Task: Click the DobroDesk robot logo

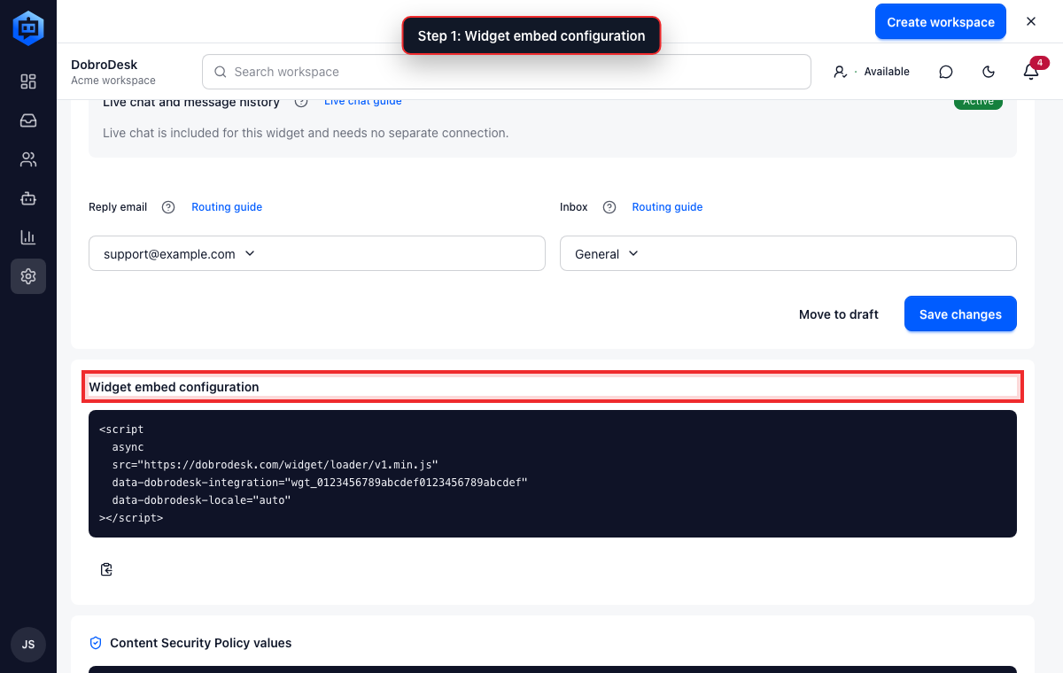Action: [28, 28]
